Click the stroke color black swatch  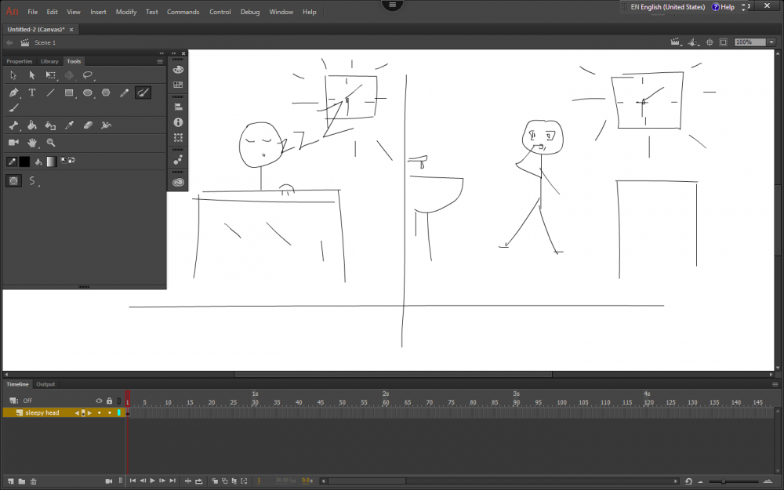[24, 161]
